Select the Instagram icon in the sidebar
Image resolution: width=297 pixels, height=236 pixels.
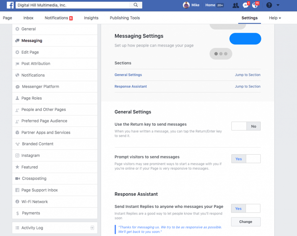click(18, 155)
